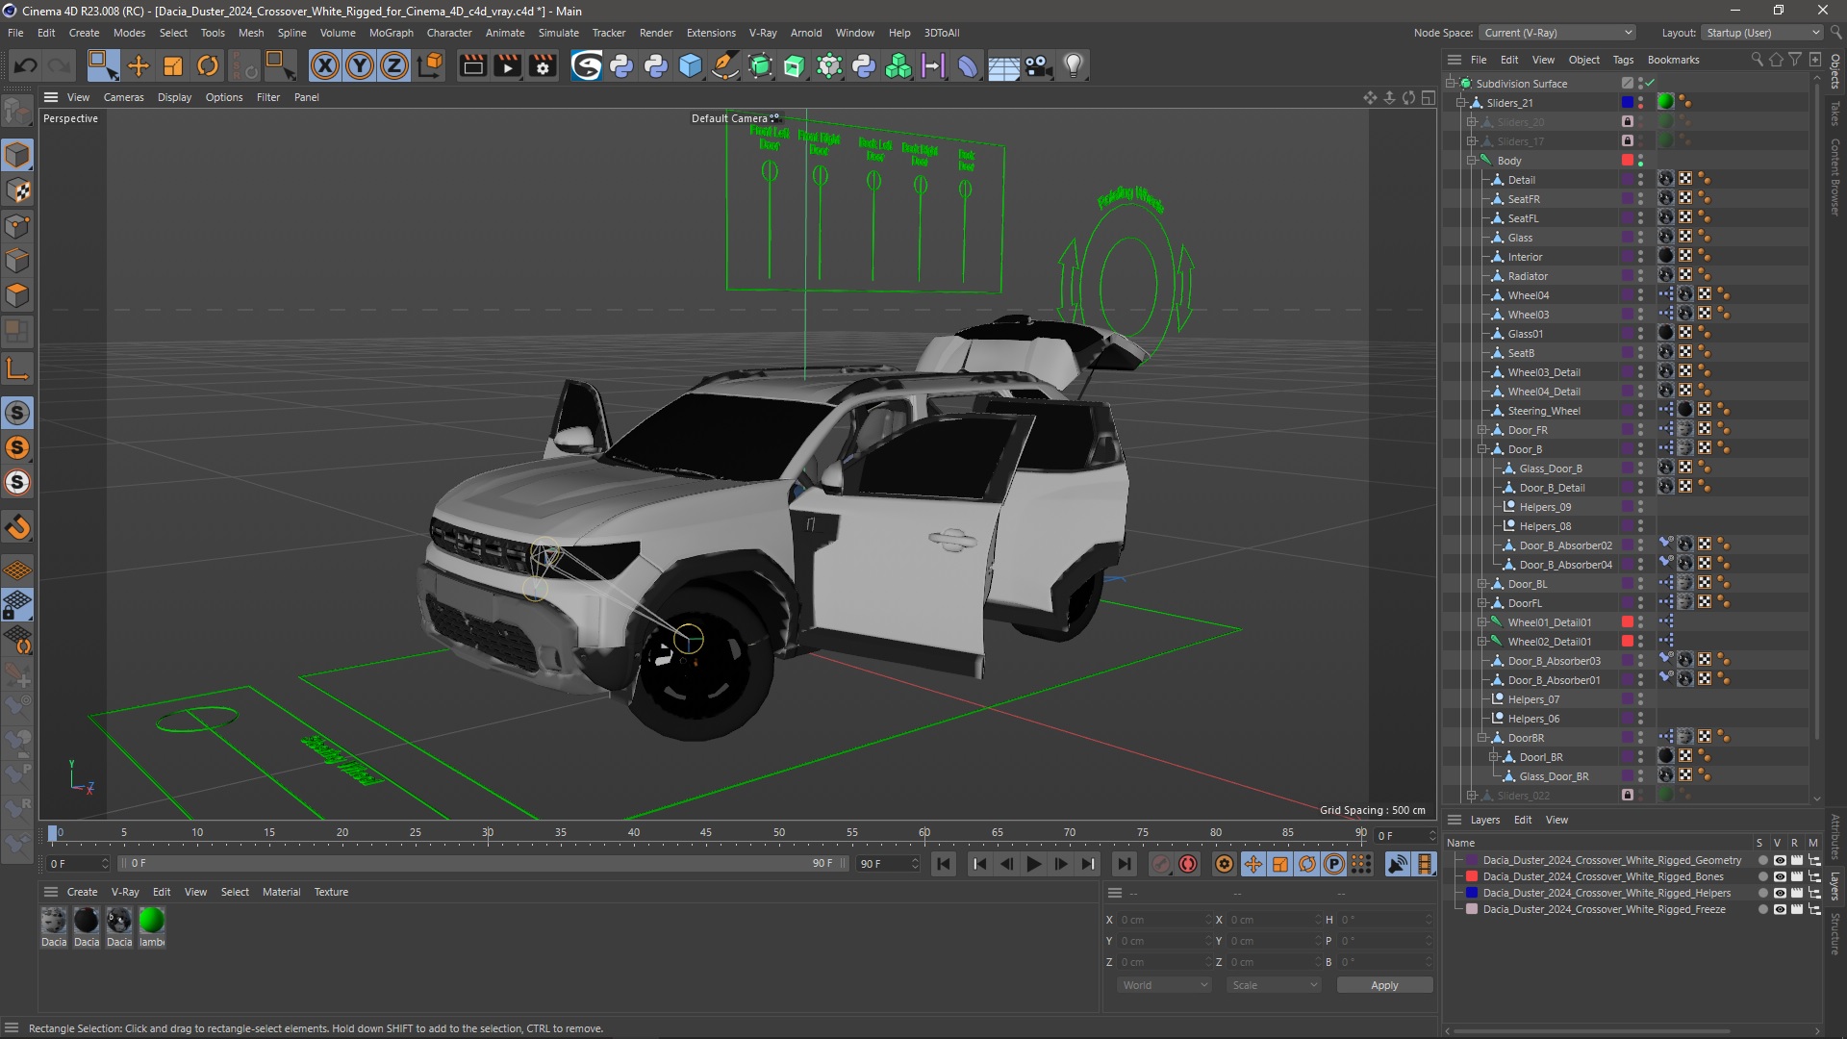Screen dimensions: 1847x1039
Task: Add a Floor grid object
Action: click(x=1003, y=65)
